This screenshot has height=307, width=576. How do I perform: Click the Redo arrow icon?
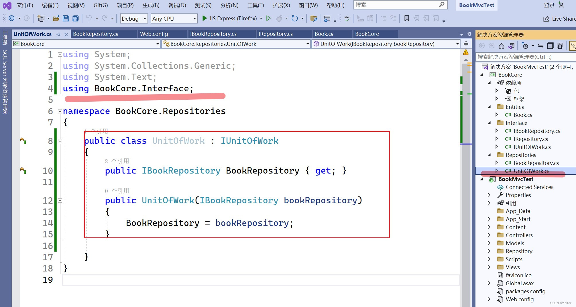(105, 19)
